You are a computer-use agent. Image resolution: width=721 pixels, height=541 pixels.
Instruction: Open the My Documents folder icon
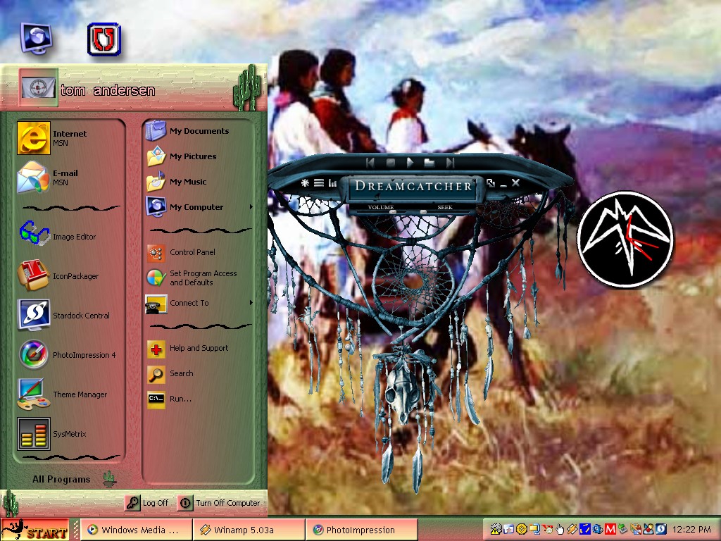(x=156, y=130)
